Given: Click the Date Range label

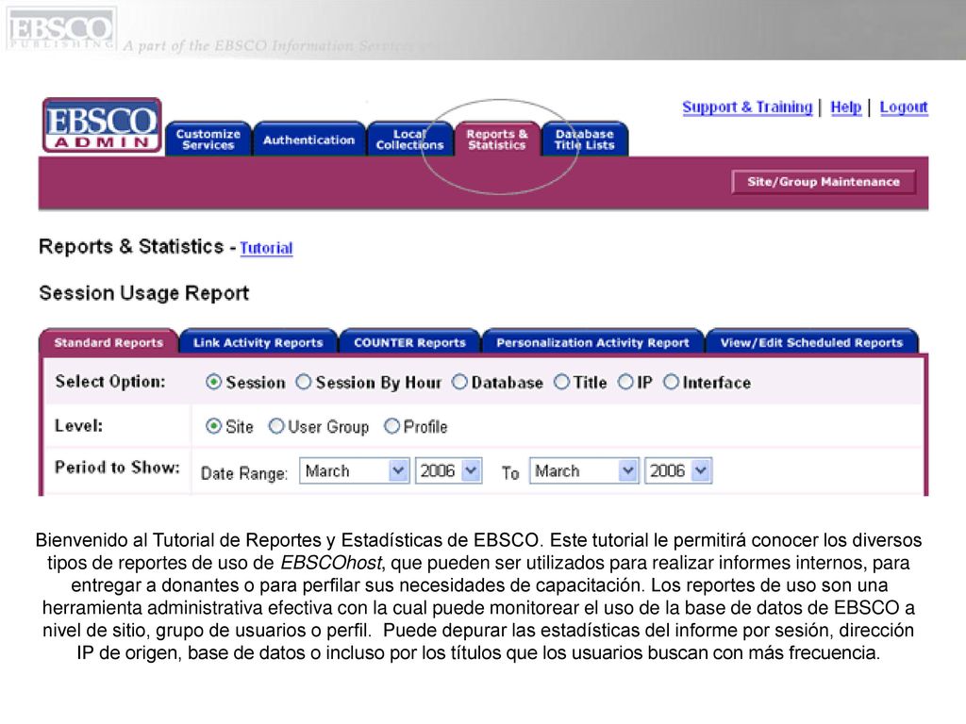Looking at the screenshot, I should pyautogui.click(x=244, y=473).
